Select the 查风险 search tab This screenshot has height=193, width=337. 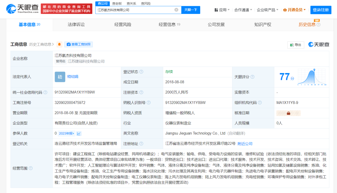(x=146, y=3)
